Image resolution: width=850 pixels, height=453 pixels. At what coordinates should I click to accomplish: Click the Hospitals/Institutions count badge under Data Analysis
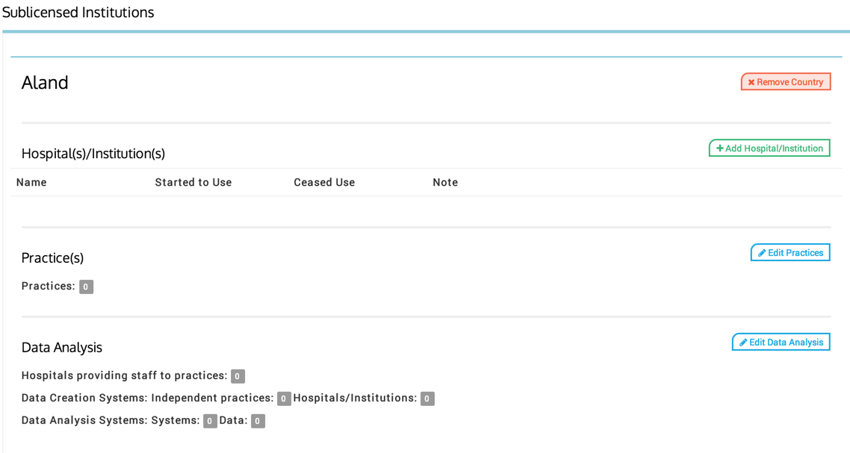(427, 399)
